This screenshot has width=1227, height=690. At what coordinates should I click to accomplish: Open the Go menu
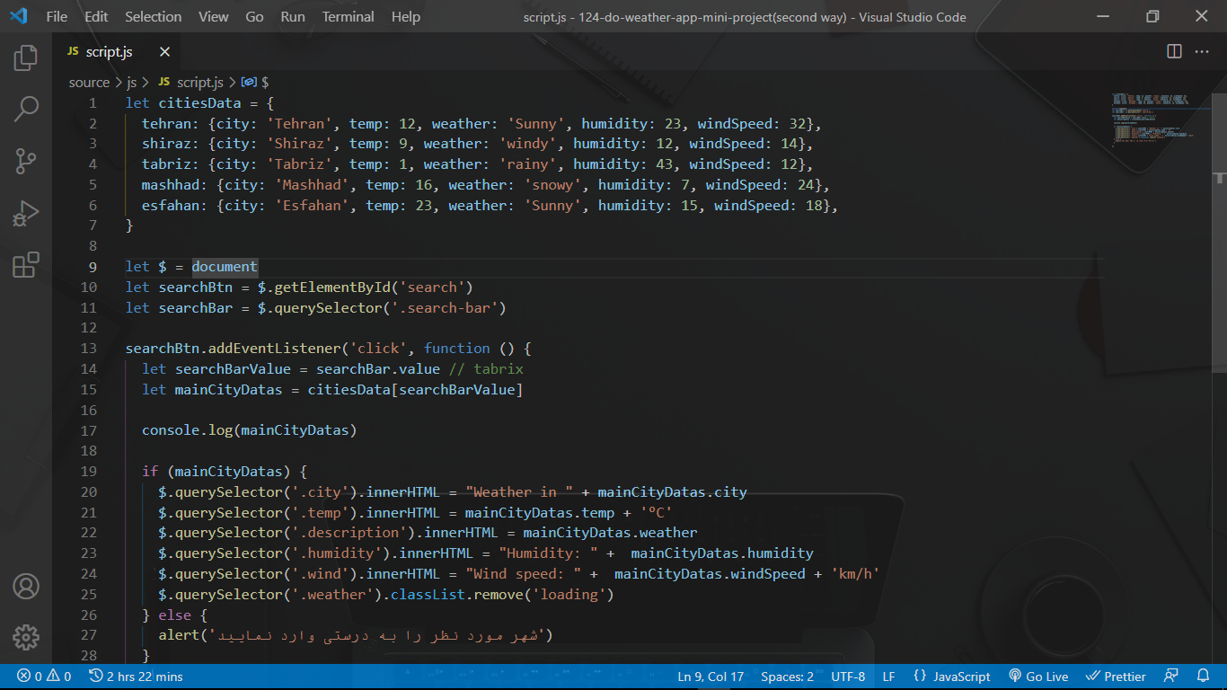(x=255, y=16)
